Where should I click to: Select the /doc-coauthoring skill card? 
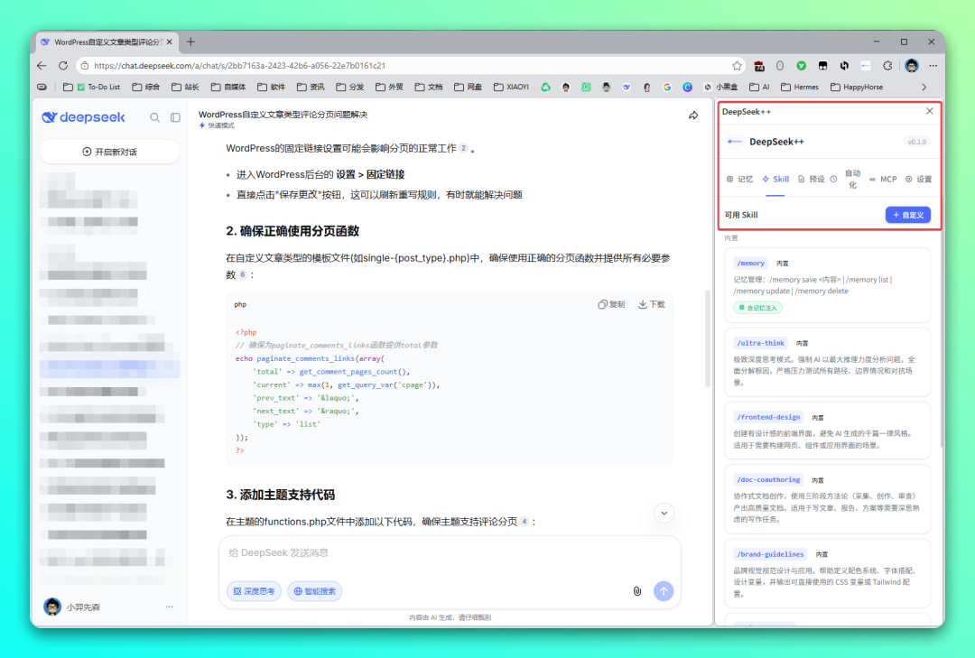tap(827, 499)
